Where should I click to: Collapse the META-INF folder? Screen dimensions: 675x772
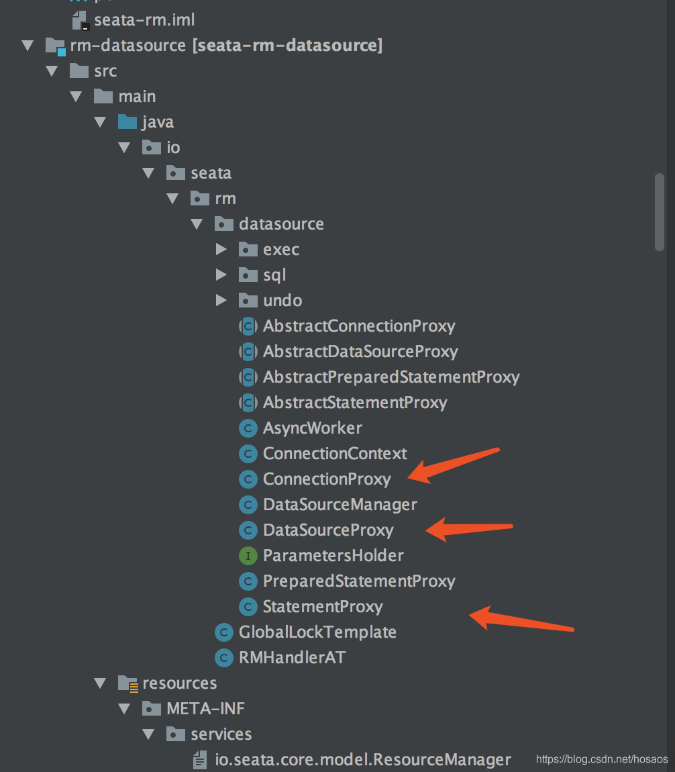point(125,709)
